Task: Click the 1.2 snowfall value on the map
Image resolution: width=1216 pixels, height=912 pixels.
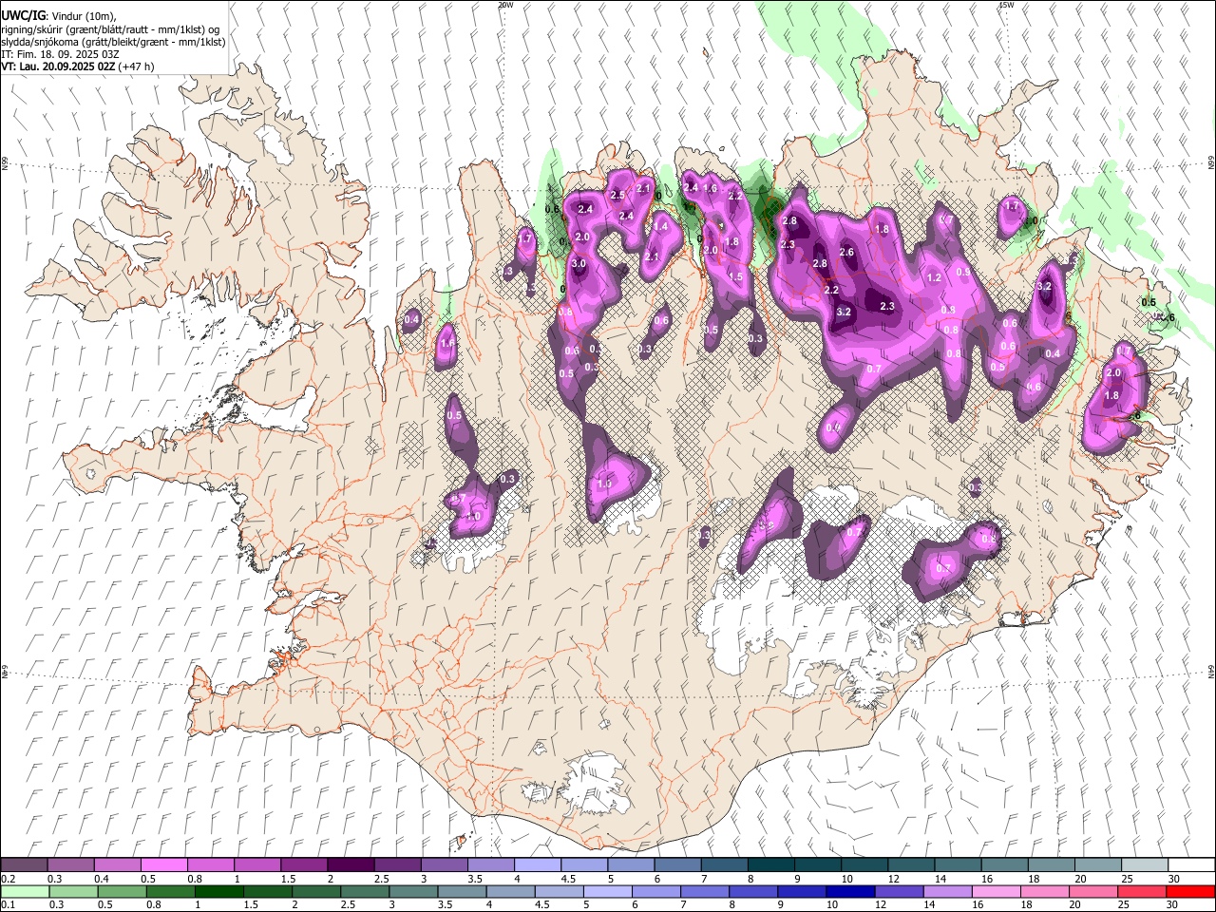Action: tap(933, 277)
